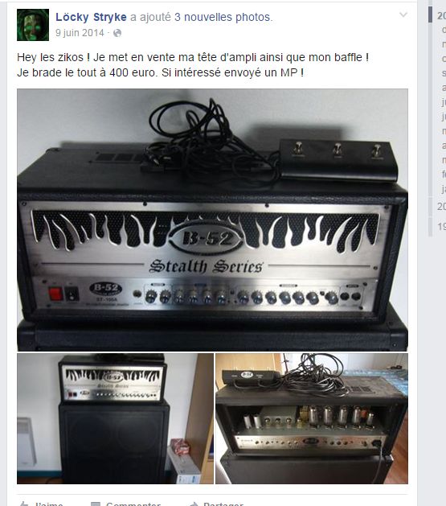Open post options chevron menu

point(403,14)
